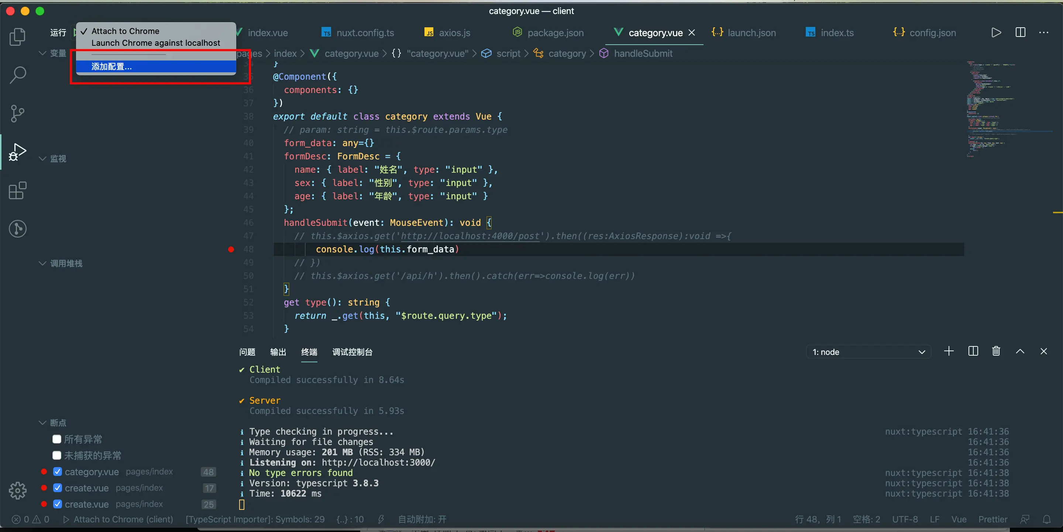
Task: Split the editor with toolbar icon
Action: 1020,32
